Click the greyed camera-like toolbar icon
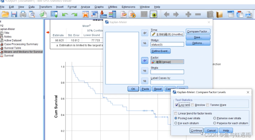 210,14
